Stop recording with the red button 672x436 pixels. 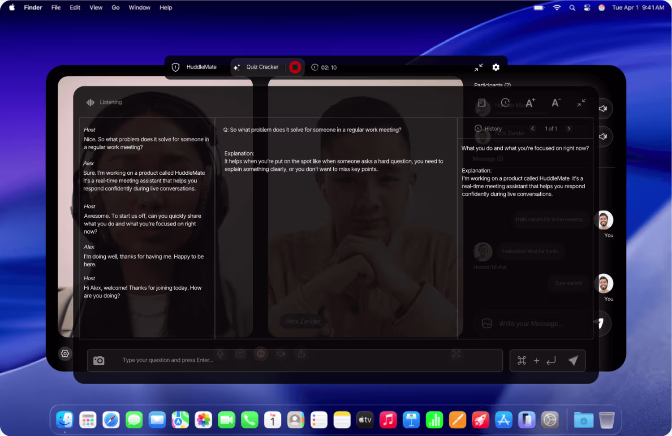[x=295, y=67]
